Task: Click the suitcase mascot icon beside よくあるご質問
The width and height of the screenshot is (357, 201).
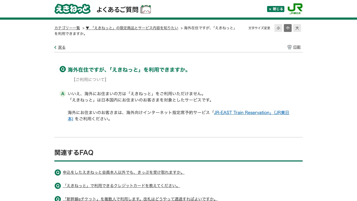Action: pyautogui.click(x=146, y=9)
